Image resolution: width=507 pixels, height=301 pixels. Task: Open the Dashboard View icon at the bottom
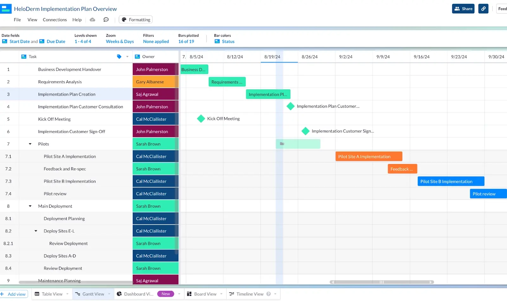pyautogui.click(x=119, y=294)
